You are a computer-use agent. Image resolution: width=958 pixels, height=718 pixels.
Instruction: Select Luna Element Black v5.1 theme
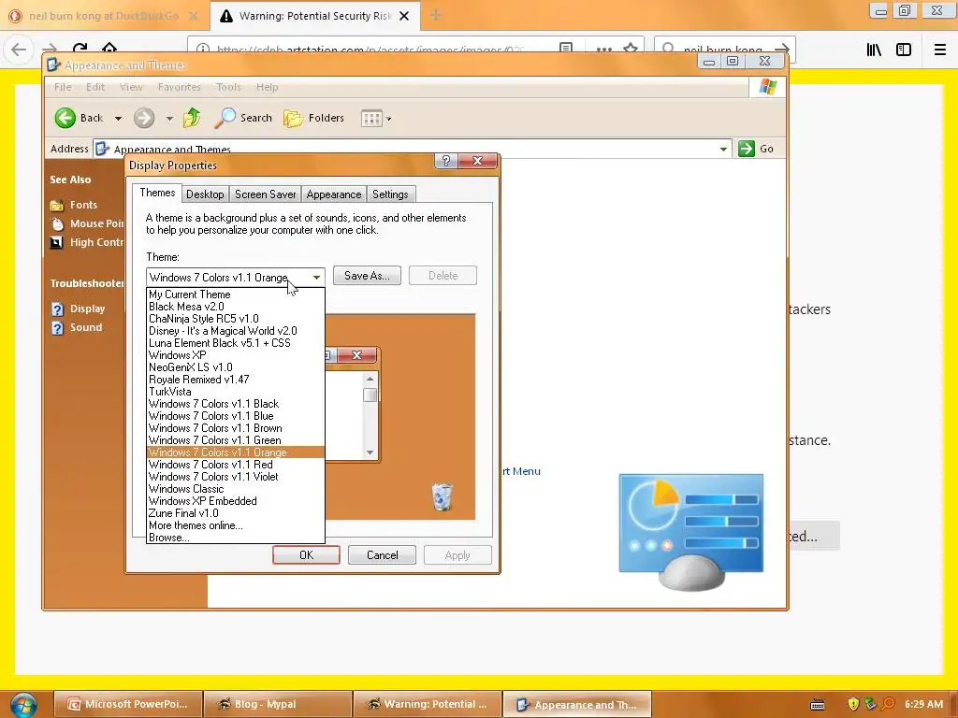coord(236,343)
